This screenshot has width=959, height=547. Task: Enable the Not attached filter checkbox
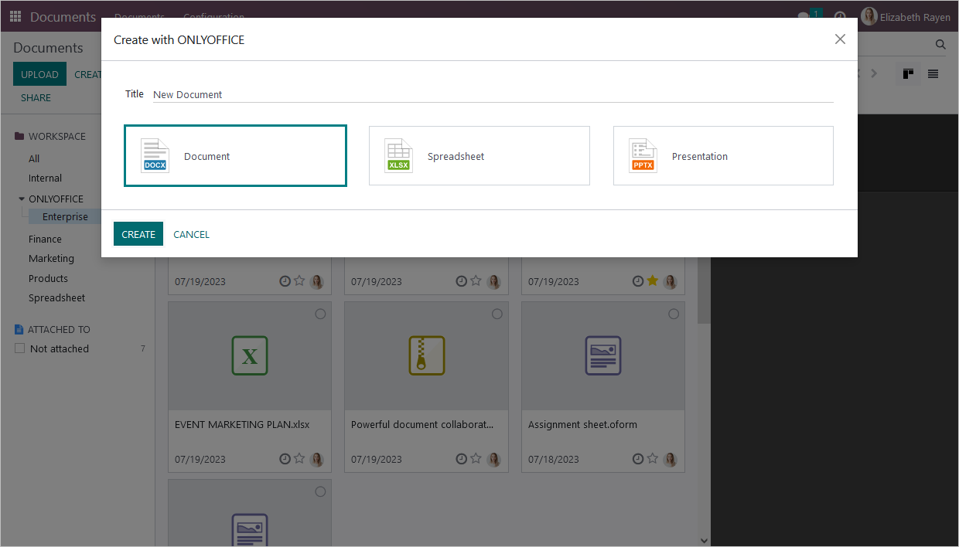(x=19, y=348)
